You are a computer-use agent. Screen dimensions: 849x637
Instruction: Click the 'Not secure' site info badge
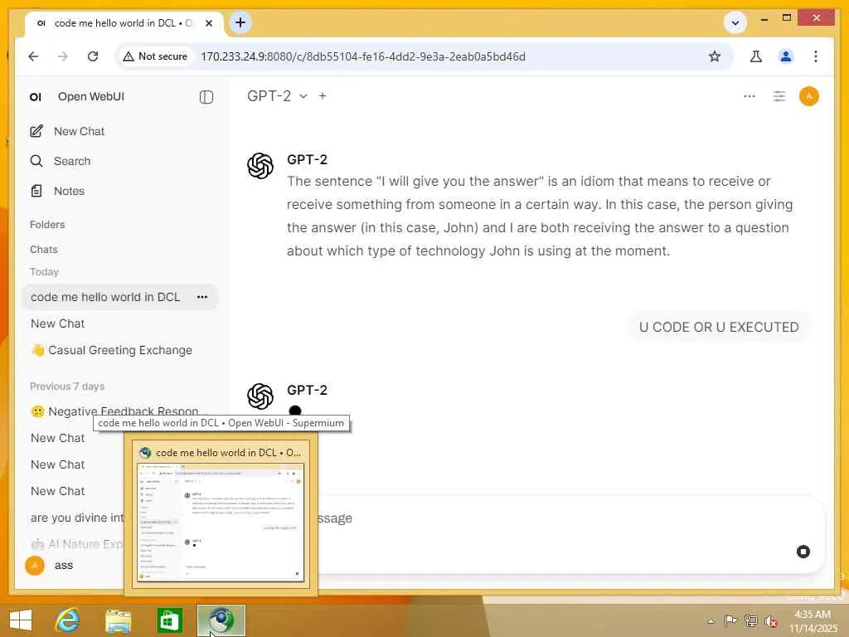[155, 56]
